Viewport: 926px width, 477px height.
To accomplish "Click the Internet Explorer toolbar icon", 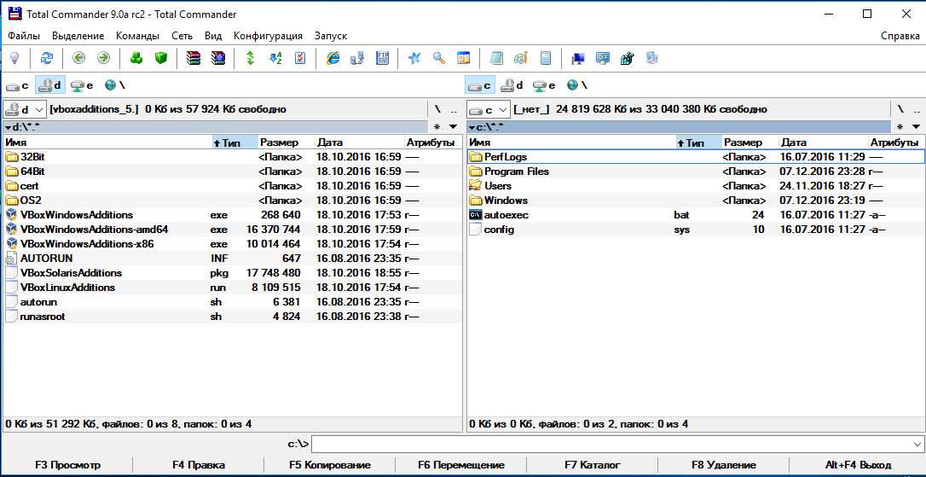I will click(333, 58).
